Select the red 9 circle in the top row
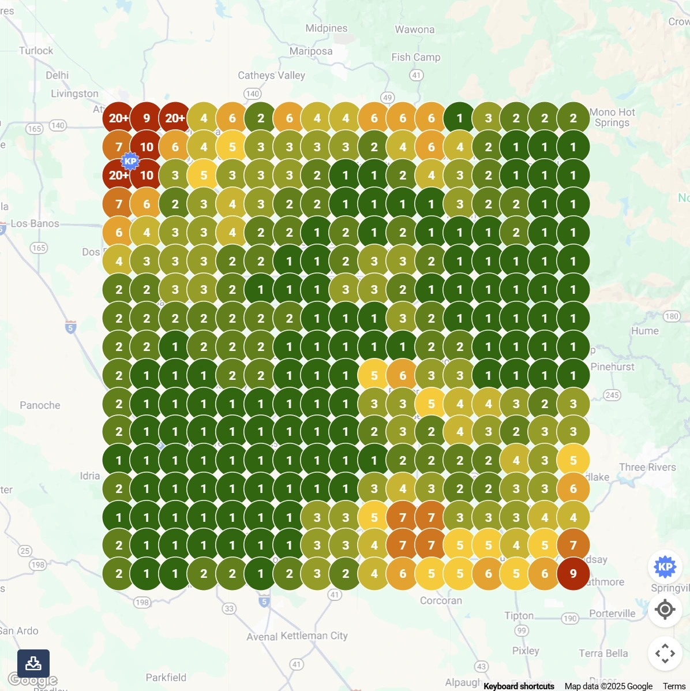This screenshot has height=691, width=690. (x=147, y=118)
